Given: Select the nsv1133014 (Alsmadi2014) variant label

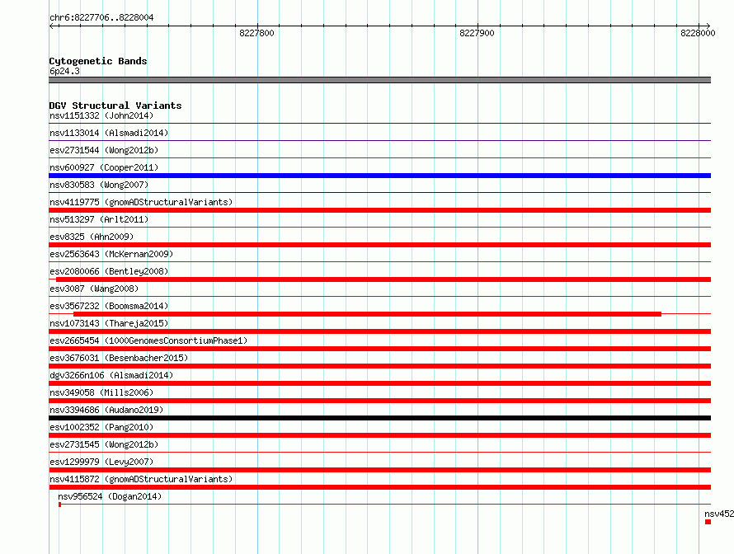Looking at the screenshot, I should coord(109,133).
